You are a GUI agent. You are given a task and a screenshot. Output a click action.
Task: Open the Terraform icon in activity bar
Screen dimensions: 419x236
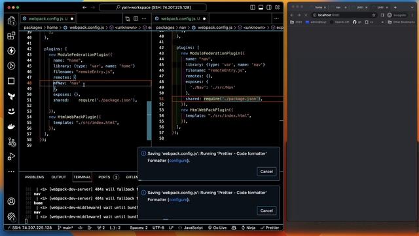click(x=11, y=96)
